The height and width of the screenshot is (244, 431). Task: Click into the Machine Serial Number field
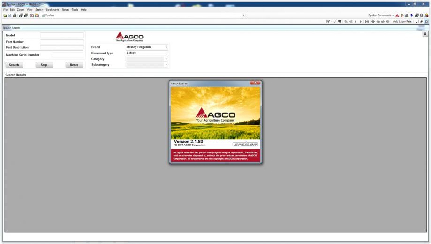(x=68, y=55)
